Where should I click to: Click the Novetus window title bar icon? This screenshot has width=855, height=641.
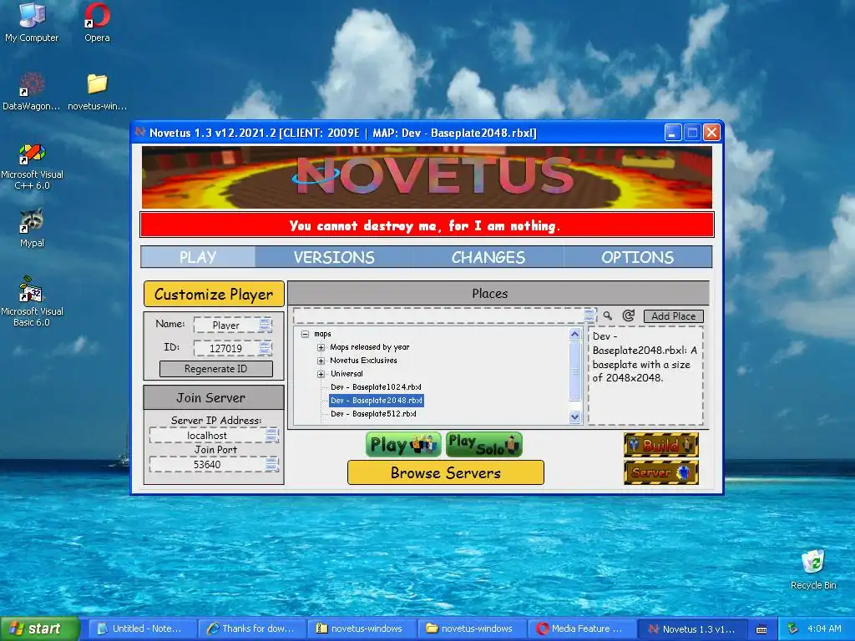click(x=140, y=133)
